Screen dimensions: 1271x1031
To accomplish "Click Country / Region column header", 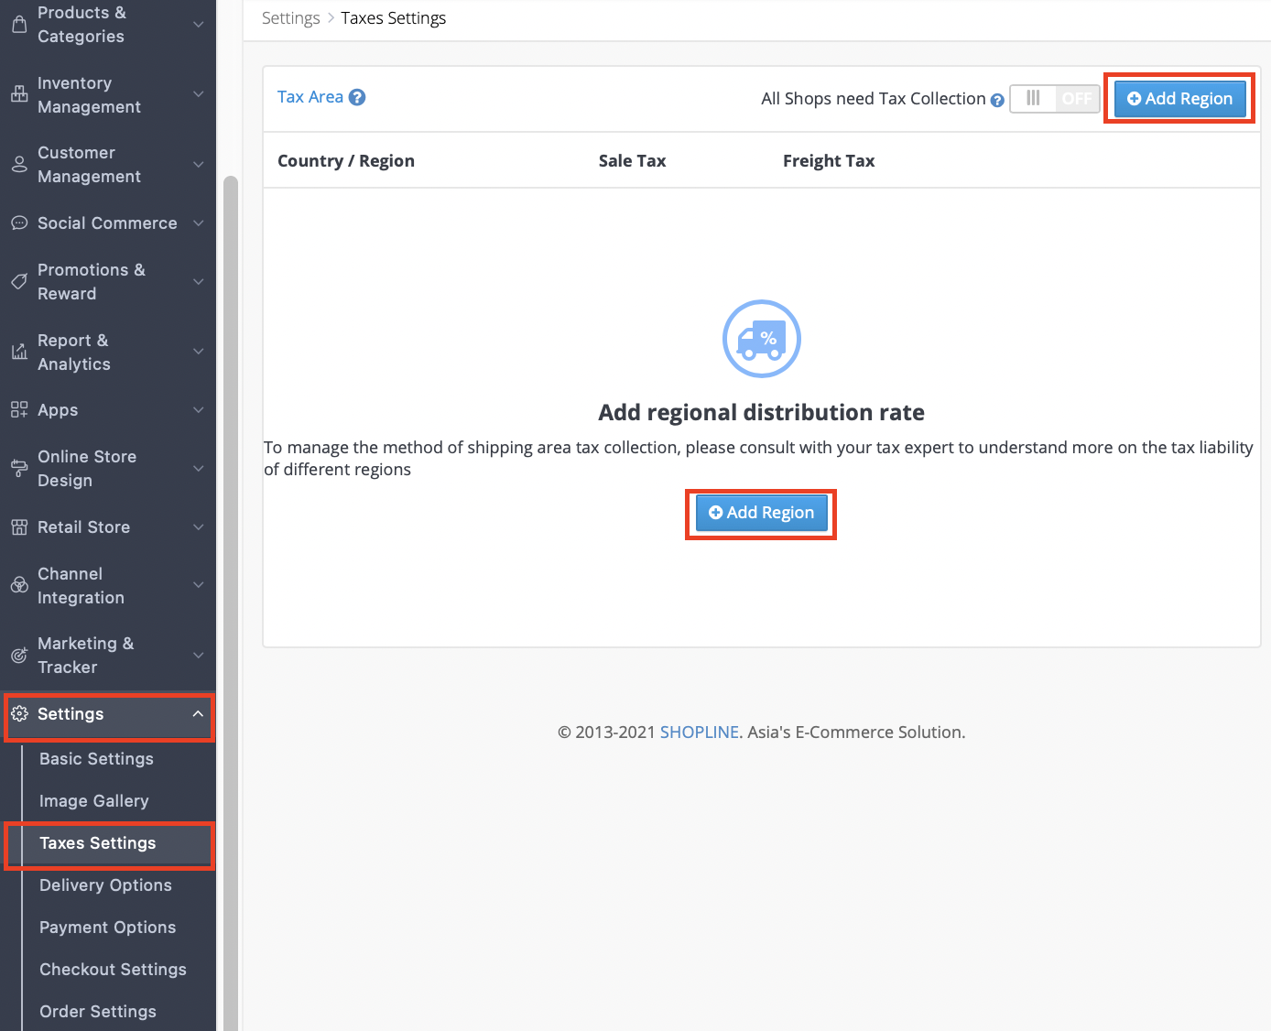I will coord(346,161).
